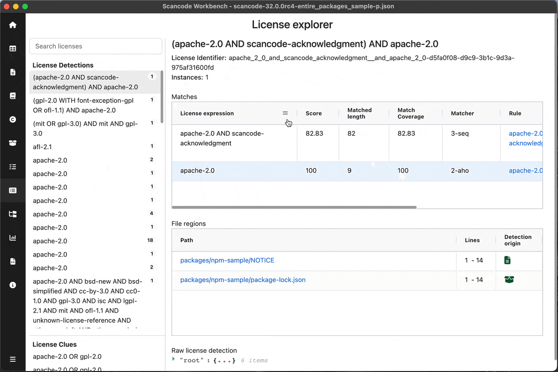Click package origin icon in package-lock.json row

click(x=509, y=280)
